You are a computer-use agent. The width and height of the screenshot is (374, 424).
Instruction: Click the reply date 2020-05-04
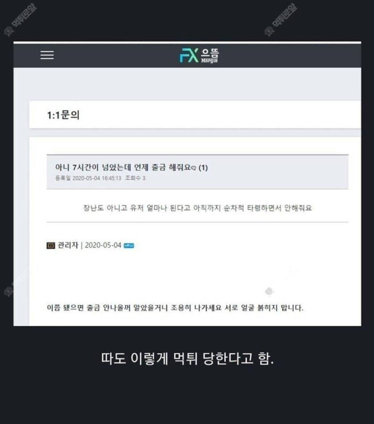[103, 245]
